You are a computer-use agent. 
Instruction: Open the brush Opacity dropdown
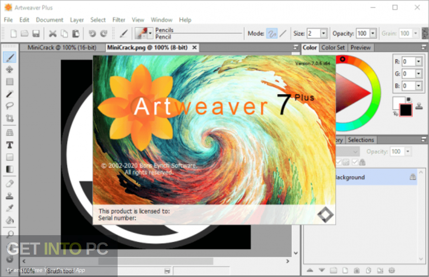[x=373, y=33]
